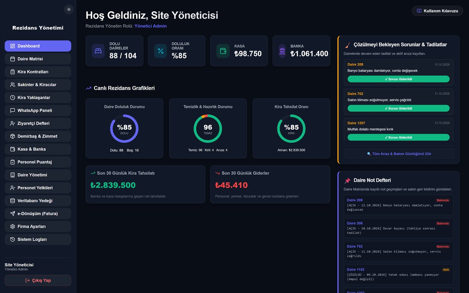This screenshot has width=469, height=293.
Task: Open the Dashboard menu item
Action: tap(38, 46)
